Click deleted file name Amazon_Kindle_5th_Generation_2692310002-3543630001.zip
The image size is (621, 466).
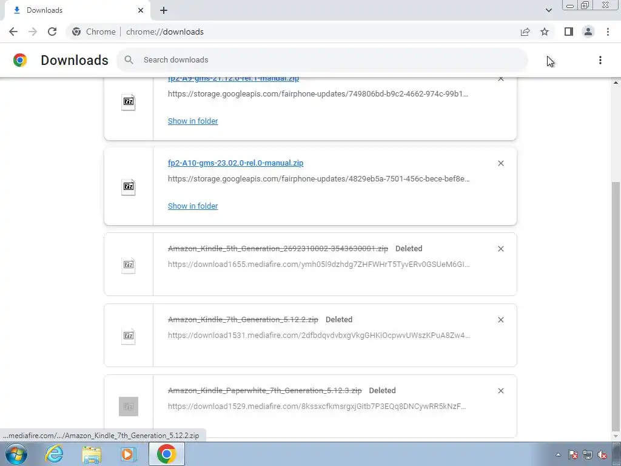[278, 248]
